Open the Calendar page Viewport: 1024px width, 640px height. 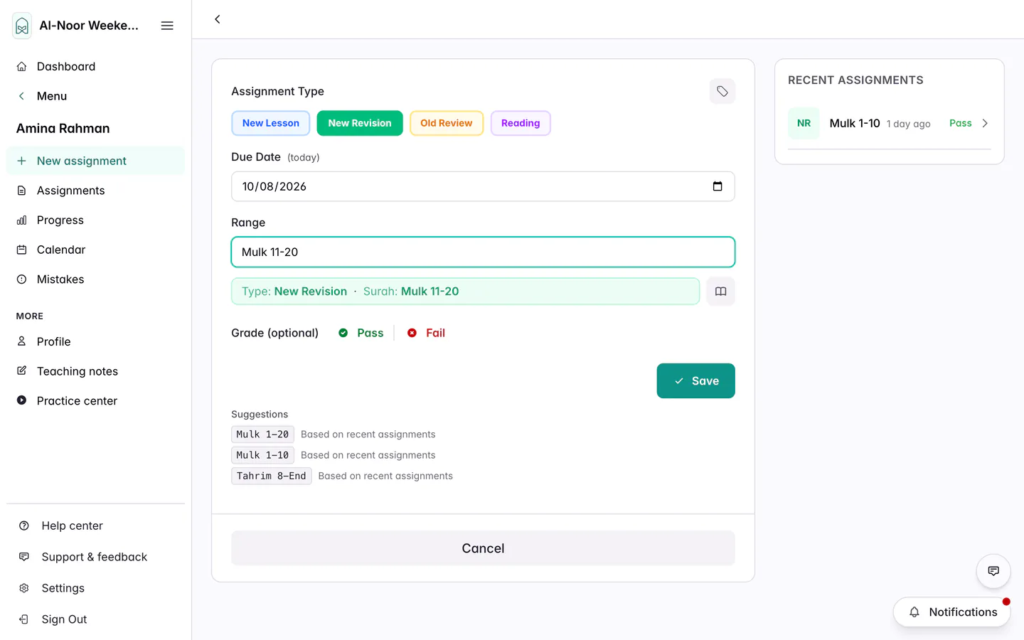(95, 250)
